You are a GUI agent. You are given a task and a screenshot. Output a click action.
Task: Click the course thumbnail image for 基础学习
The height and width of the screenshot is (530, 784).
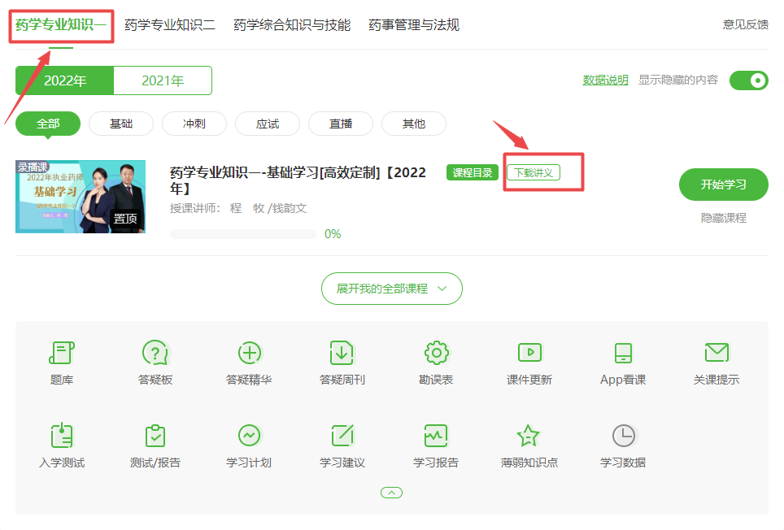(x=81, y=197)
